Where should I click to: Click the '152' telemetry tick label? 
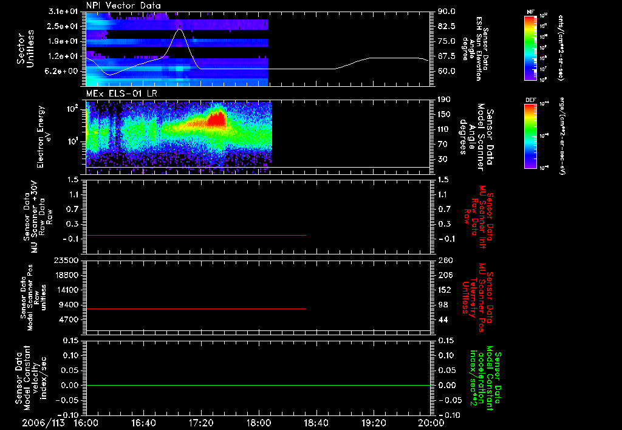pyautogui.click(x=445, y=290)
